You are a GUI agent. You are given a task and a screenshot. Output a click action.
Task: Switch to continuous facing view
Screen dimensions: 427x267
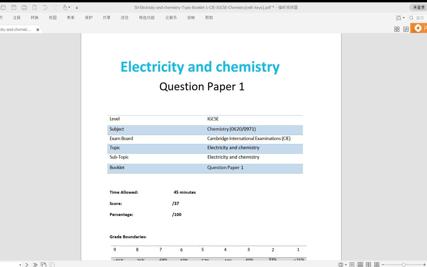point(377,265)
